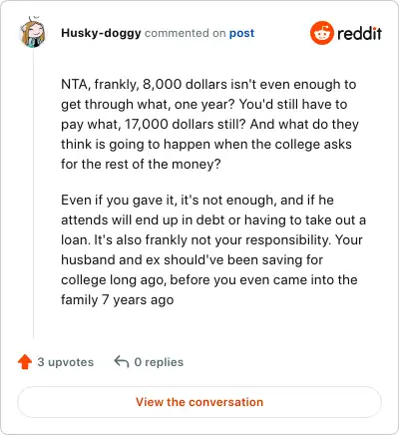399x435 pixels.
Task: Click the "3 upvotes" count
Action: pyautogui.click(x=66, y=362)
